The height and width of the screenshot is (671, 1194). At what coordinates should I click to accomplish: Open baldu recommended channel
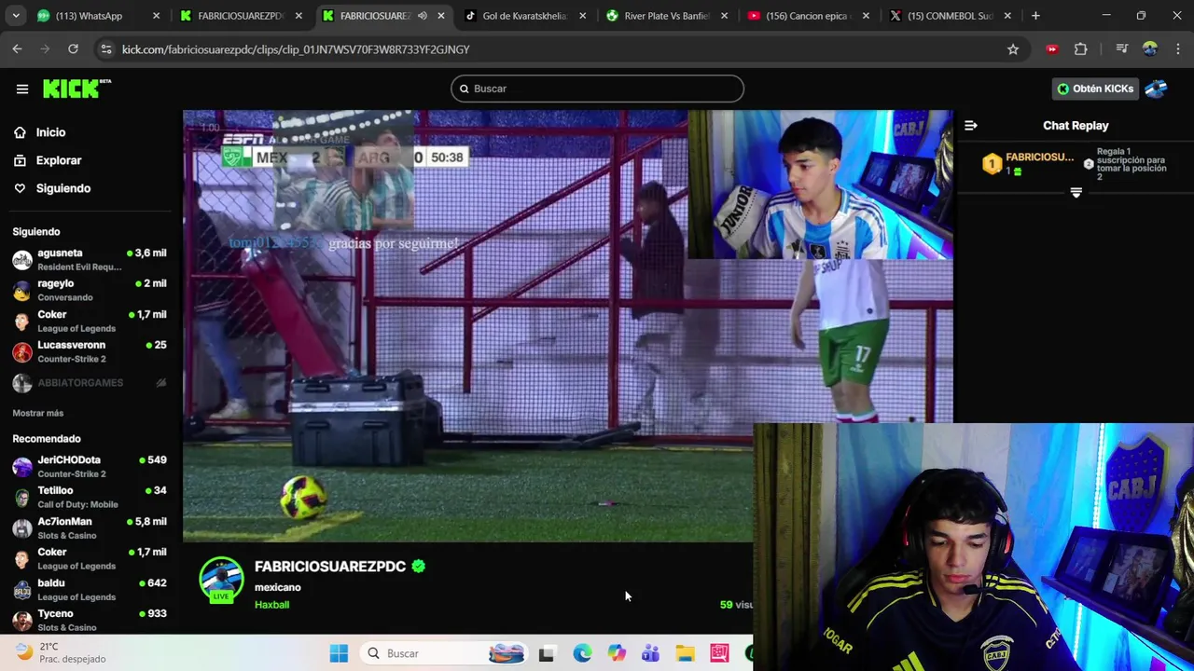click(90, 589)
